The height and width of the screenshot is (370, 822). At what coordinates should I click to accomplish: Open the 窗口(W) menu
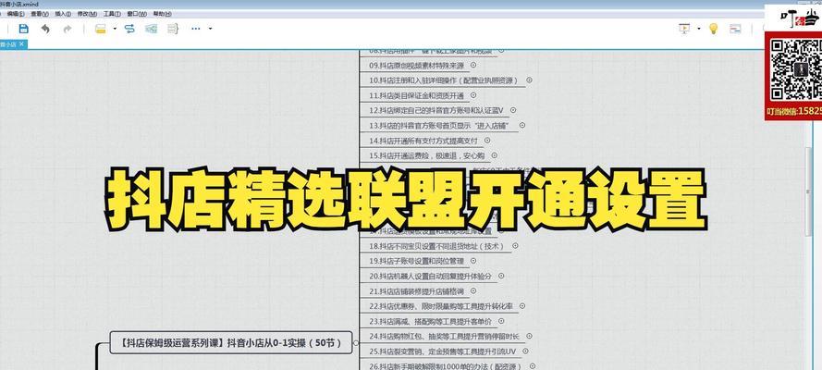pos(137,14)
